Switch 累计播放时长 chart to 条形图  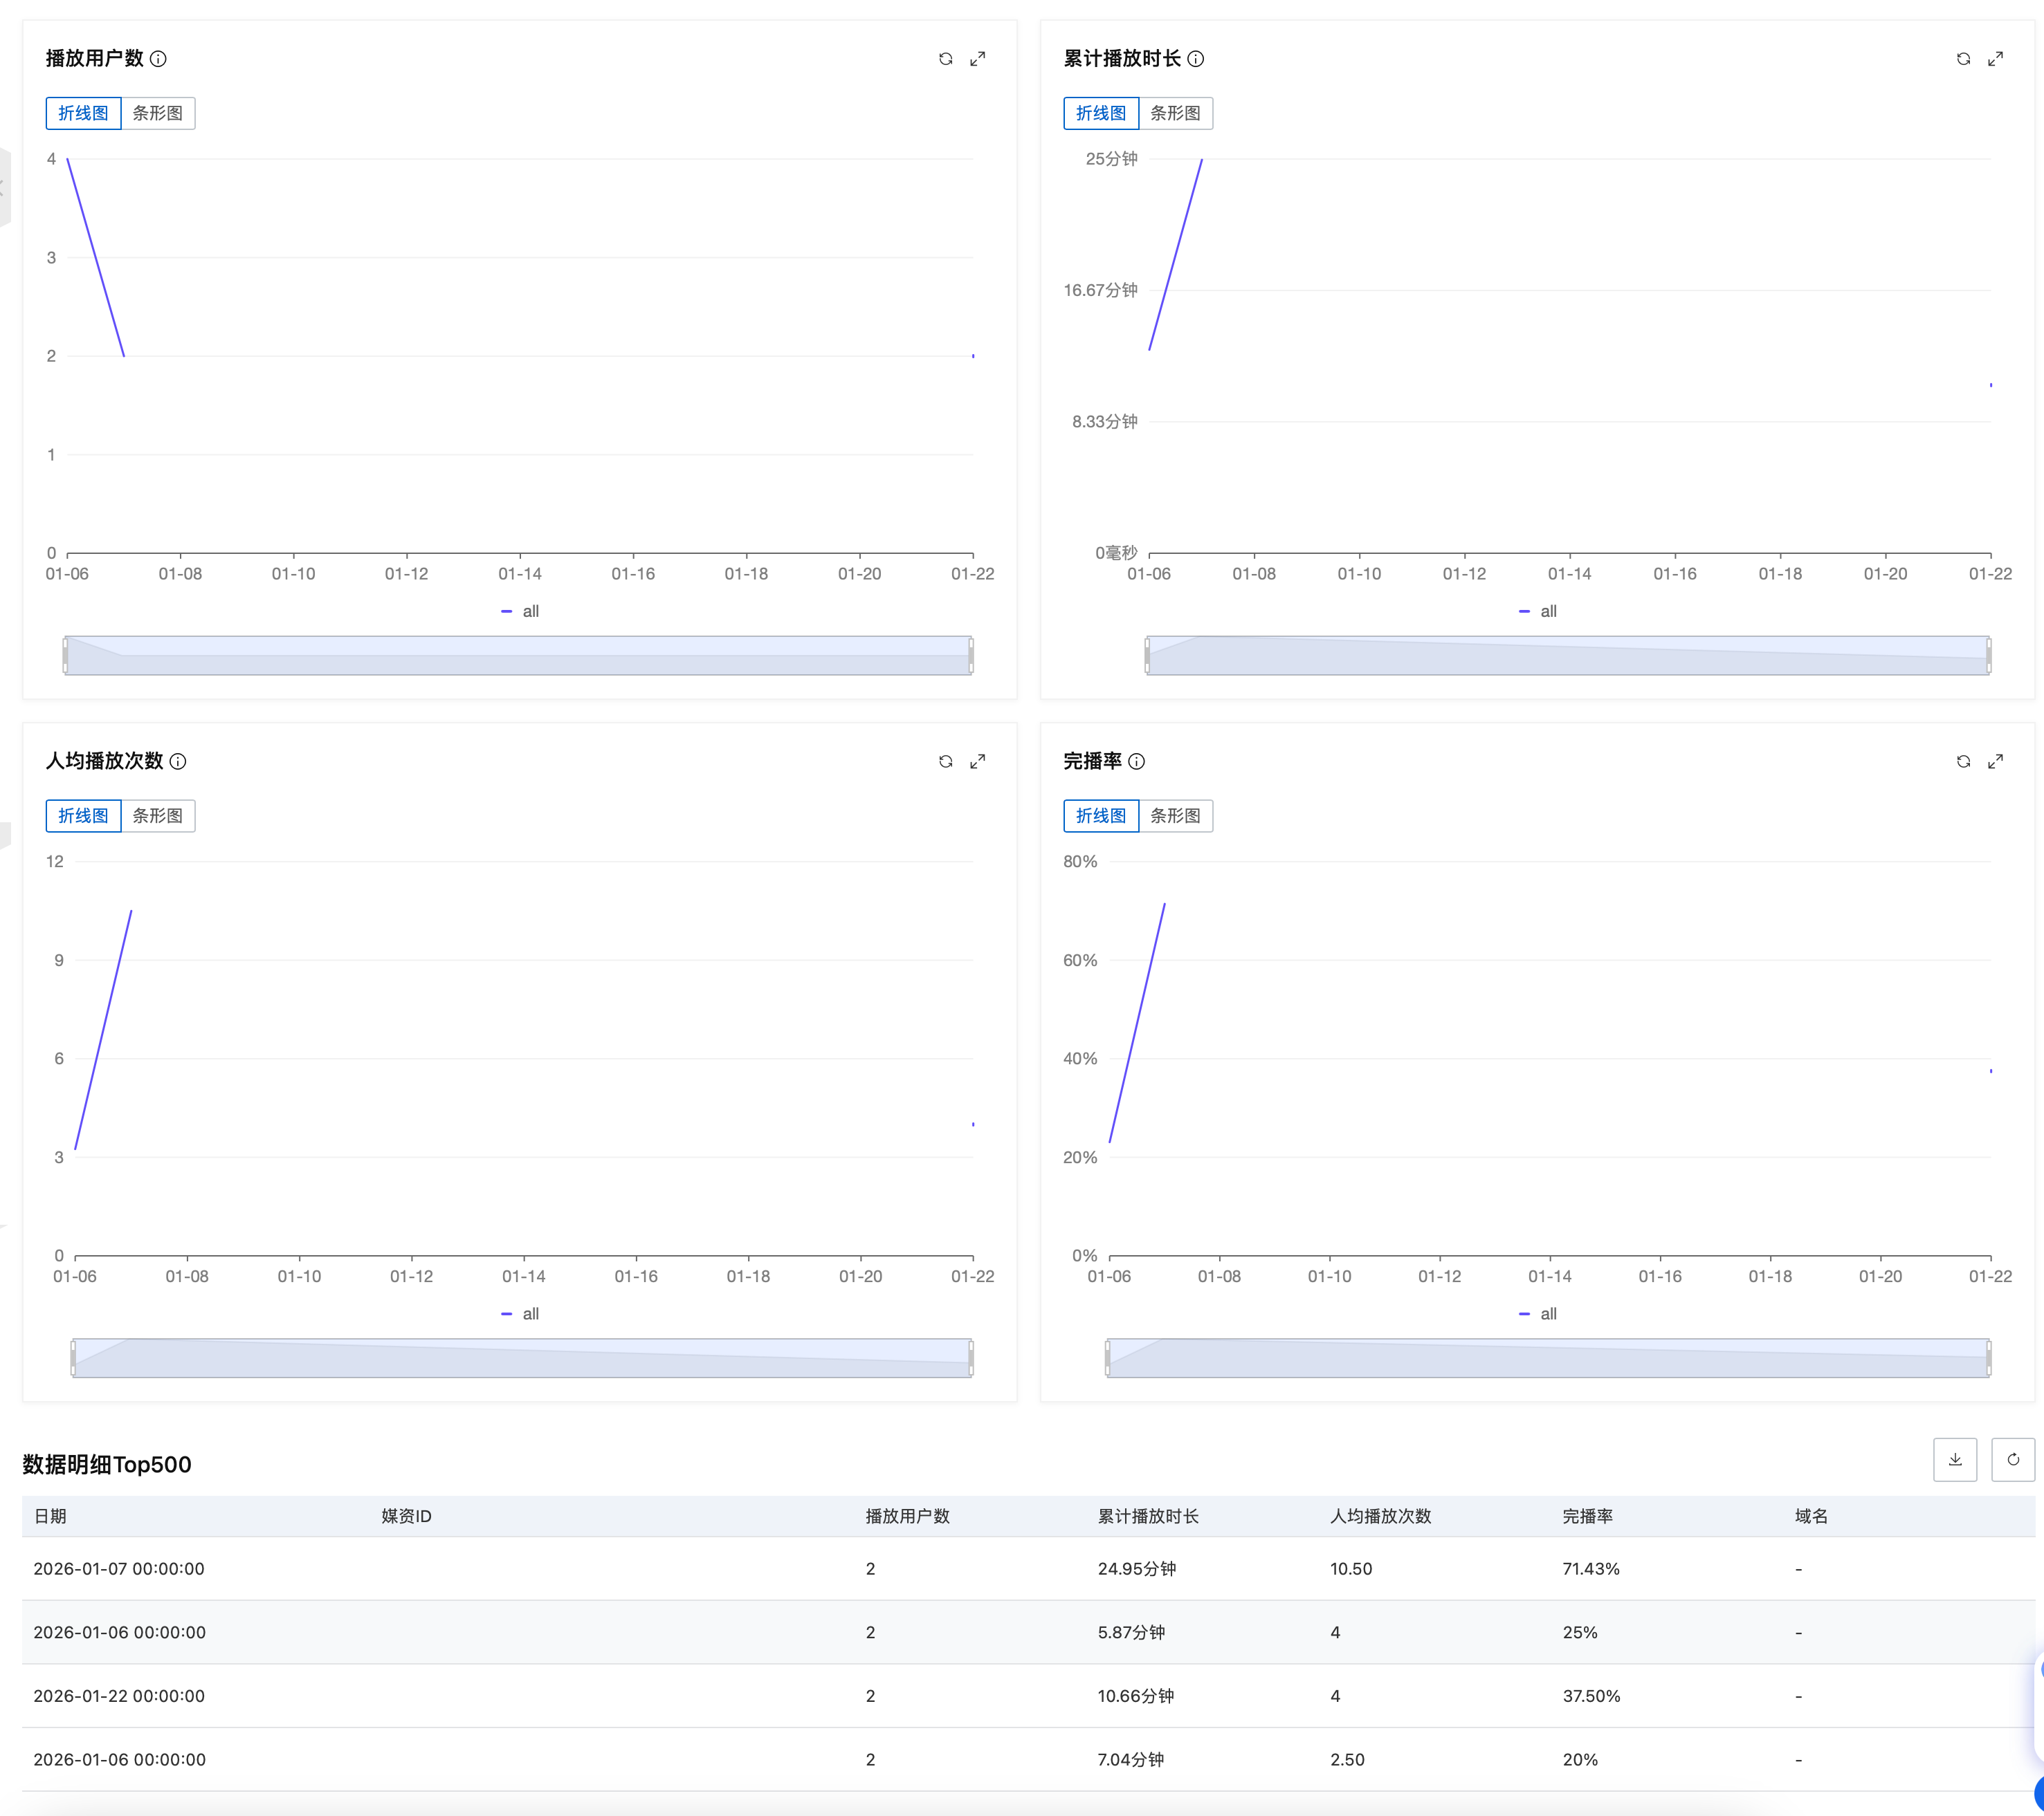click(1175, 113)
